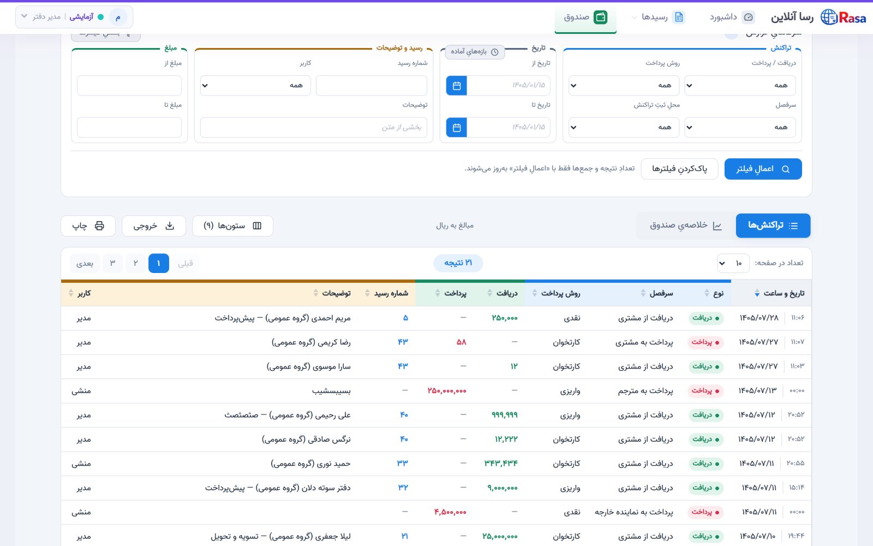Open receipt ۴۳ link for سارا موسوی
The height and width of the screenshot is (546, 873).
coord(403,366)
